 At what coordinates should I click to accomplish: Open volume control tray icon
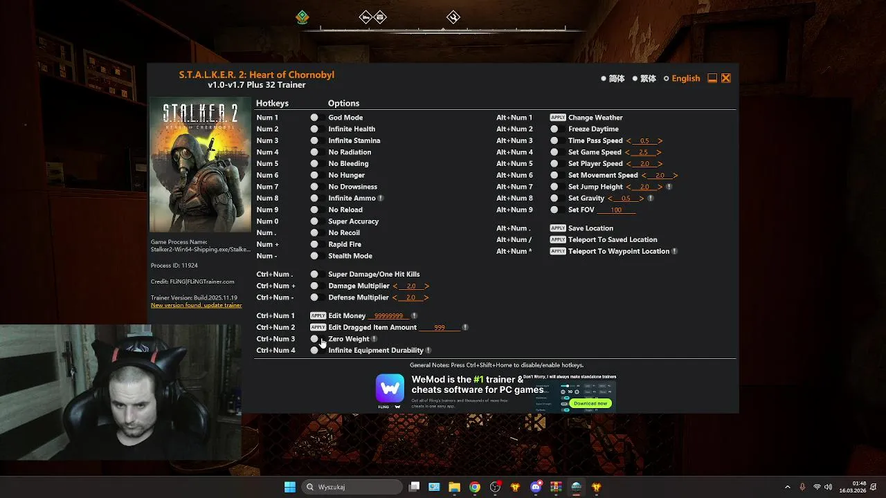tap(829, 487)
